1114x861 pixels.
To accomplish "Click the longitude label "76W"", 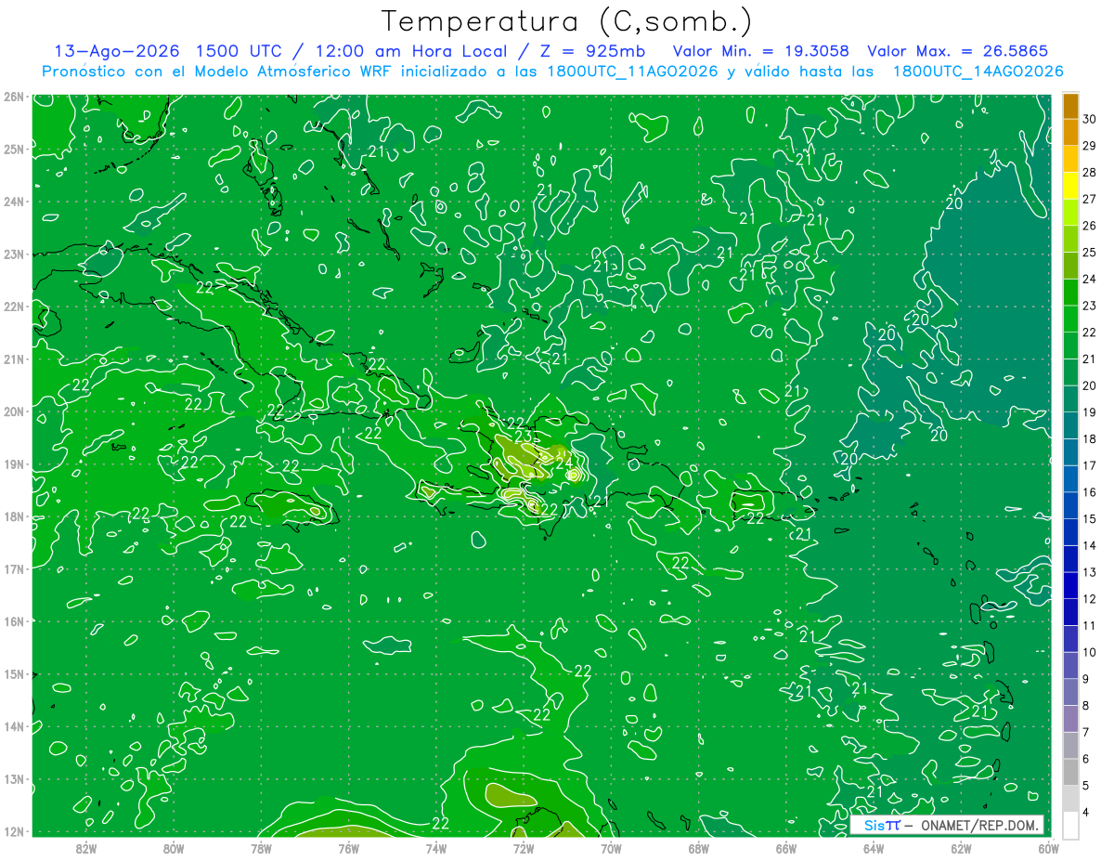I will click(x=348, y=848).
